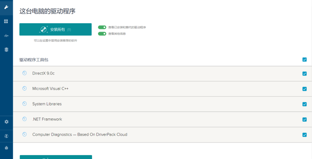Click the disc icon beside .NET Framework
This screenshot has width=312, height=159.
[x=25, y=119]
